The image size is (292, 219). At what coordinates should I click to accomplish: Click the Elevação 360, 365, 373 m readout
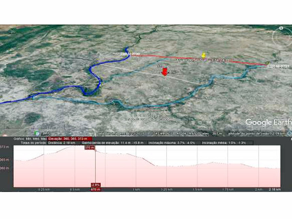[x=70, y=139]
